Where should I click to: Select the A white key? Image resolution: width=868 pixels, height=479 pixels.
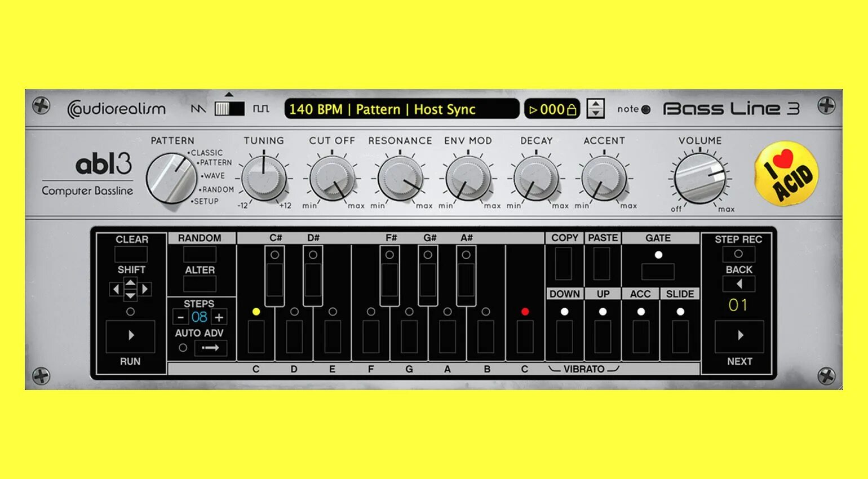click(448, 336)
